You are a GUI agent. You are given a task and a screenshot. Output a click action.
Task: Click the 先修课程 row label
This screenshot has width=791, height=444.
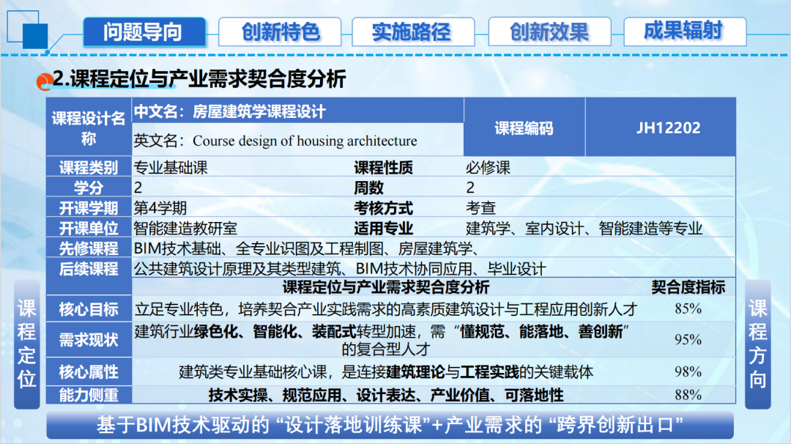tap(89, 248)
